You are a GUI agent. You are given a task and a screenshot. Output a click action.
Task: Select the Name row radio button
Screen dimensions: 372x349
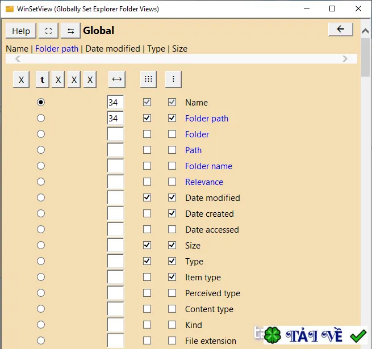pyautogui.click(x=41, y=102)
